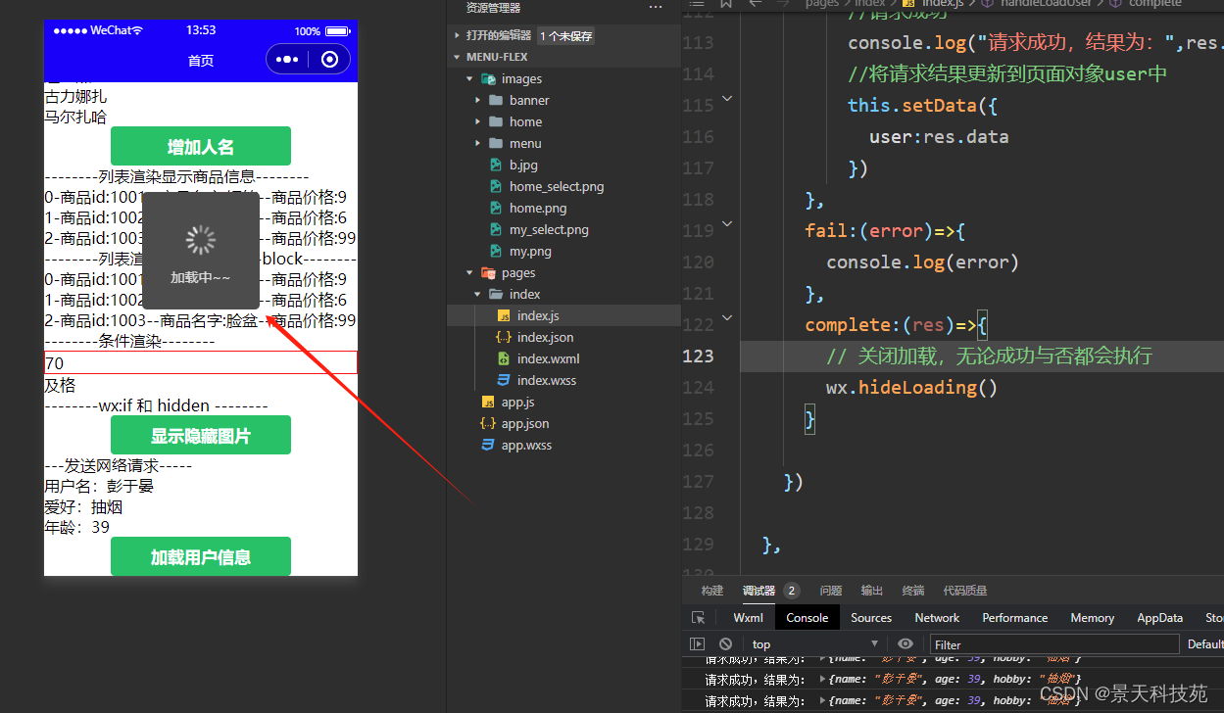Image resolution: width=1224 pixels, height=713 pixels.
Task: Select the Console devtools tab
Action: (808, 618)
